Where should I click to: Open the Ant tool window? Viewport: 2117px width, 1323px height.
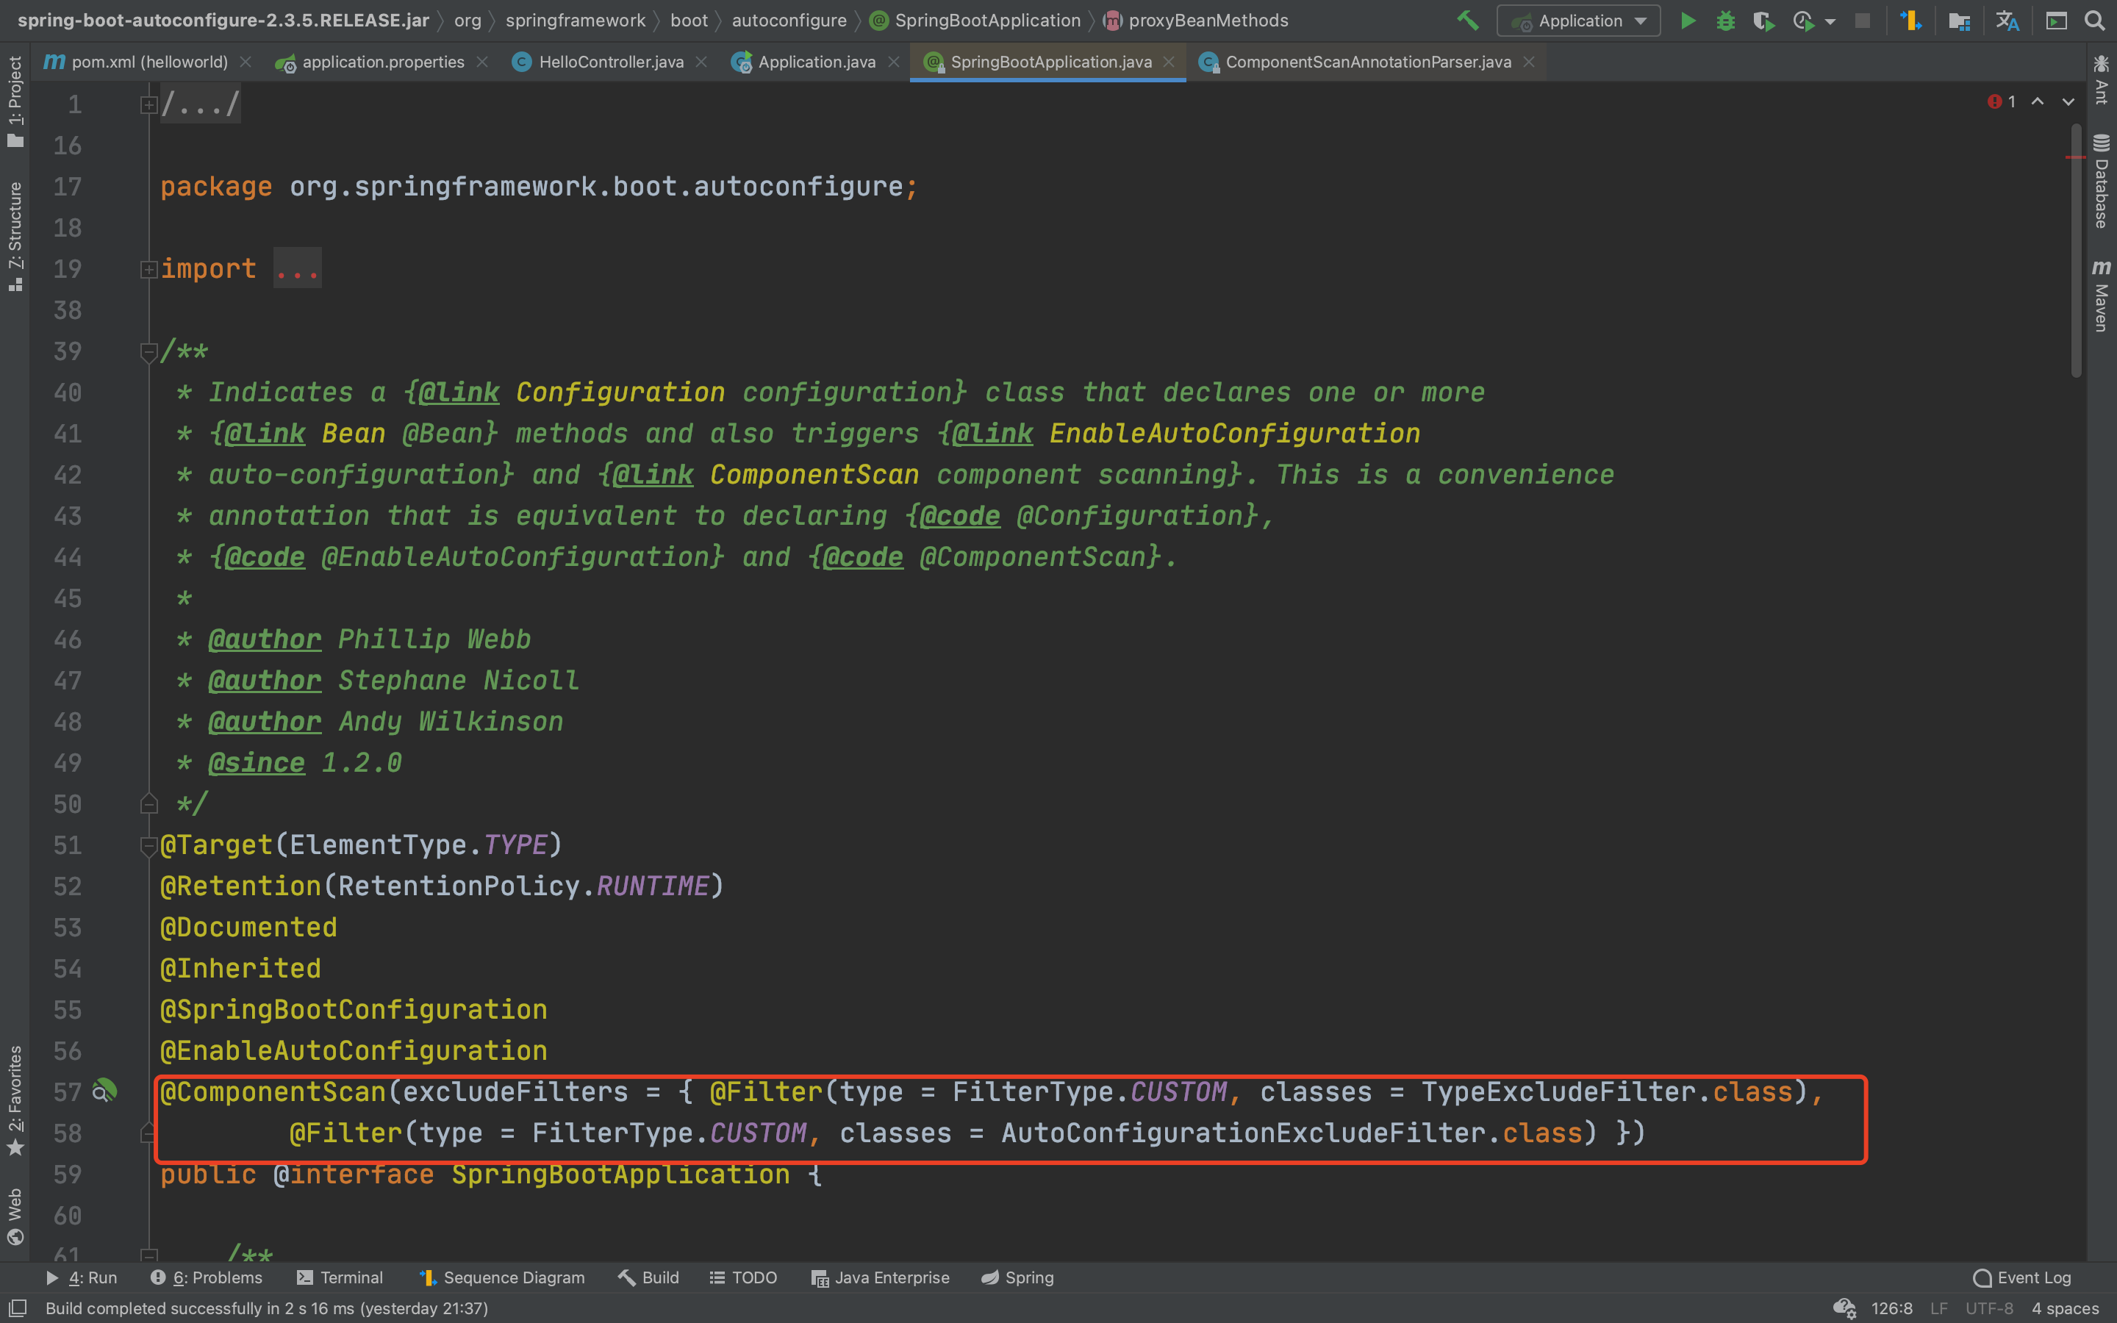[x=2102, y=81]
